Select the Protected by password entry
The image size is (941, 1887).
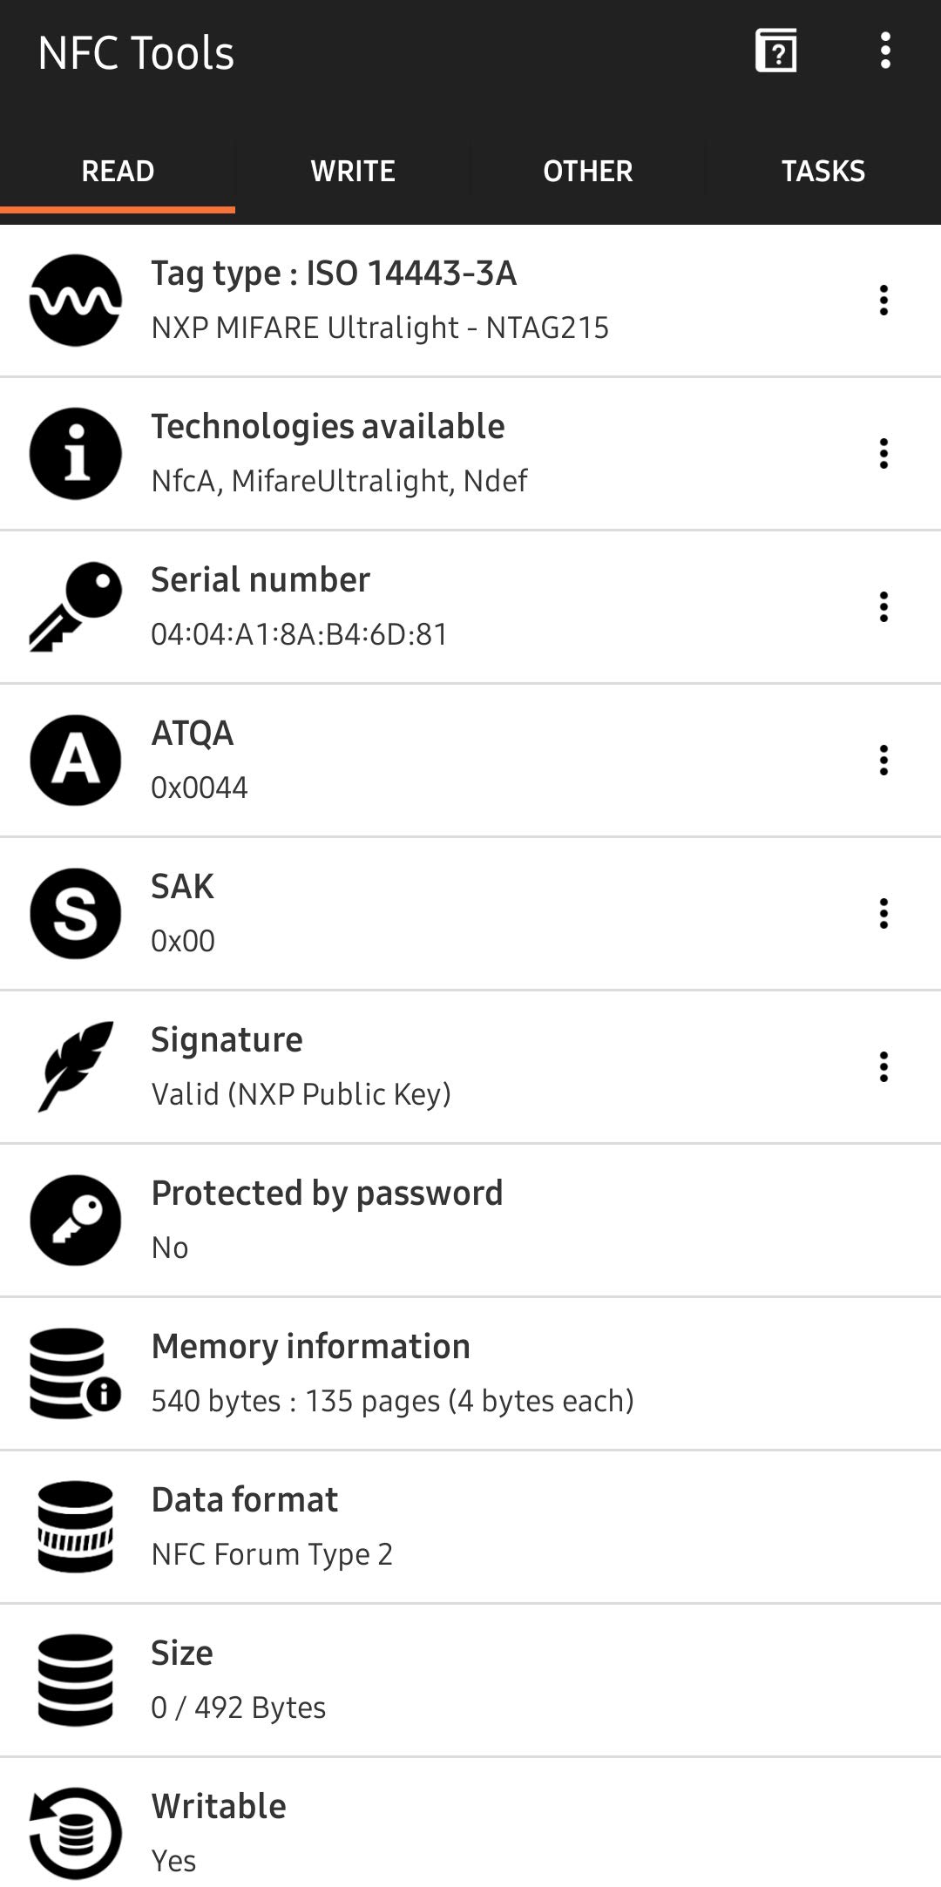click(470, 1220)
